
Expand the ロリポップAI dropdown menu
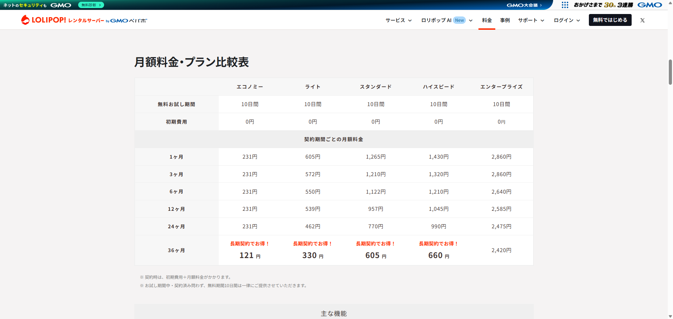(x=447, y=20)
